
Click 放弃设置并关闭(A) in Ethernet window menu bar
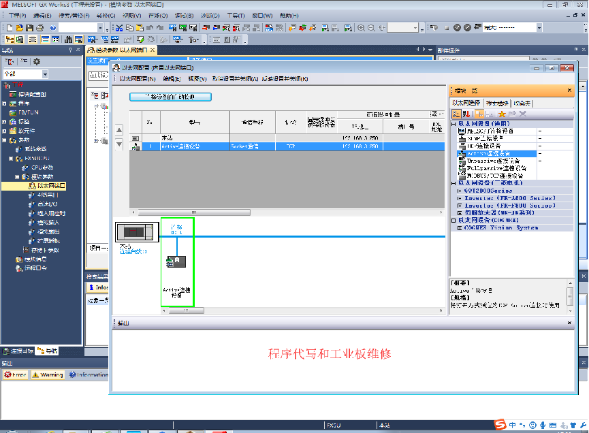click(x=235, y=79)
